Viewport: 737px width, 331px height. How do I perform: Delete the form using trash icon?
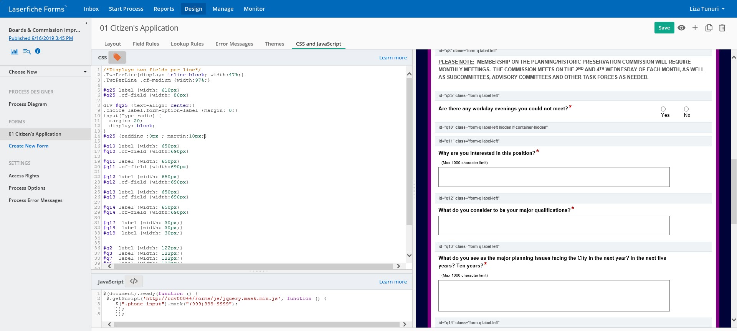click(x=722, y=28)
